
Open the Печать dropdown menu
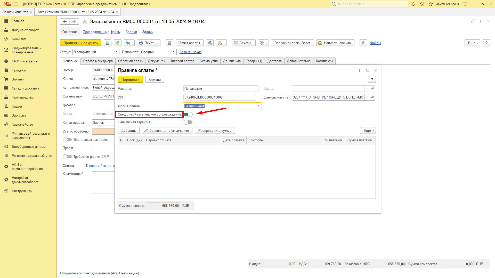(x=149, y=43)
